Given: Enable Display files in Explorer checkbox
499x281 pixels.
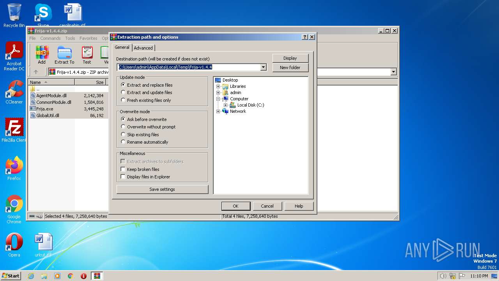Looking at the screenshot, I should point(145,177).
